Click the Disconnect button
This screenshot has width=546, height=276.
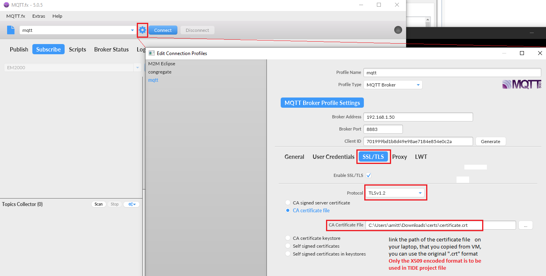pyautogui.click(x=198, y=30)
